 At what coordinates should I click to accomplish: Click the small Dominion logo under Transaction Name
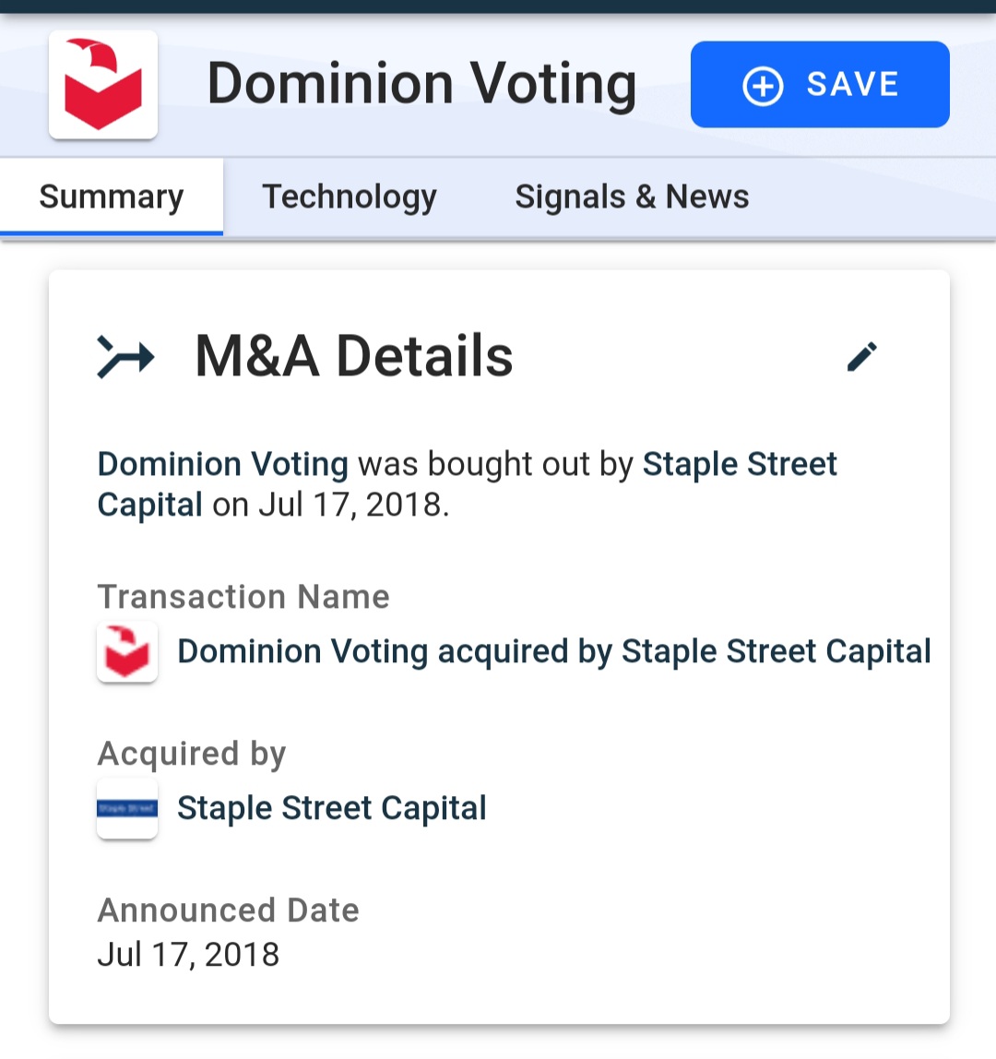coord(127,652)
